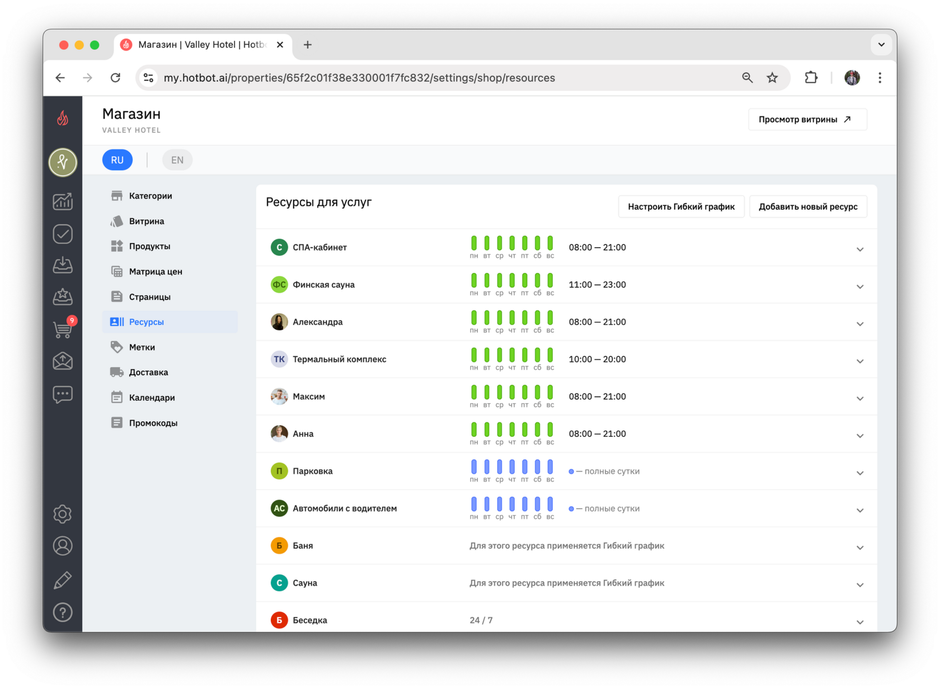Open Доставка menu item
Screen dimensions: 940x689
[170, 372]
